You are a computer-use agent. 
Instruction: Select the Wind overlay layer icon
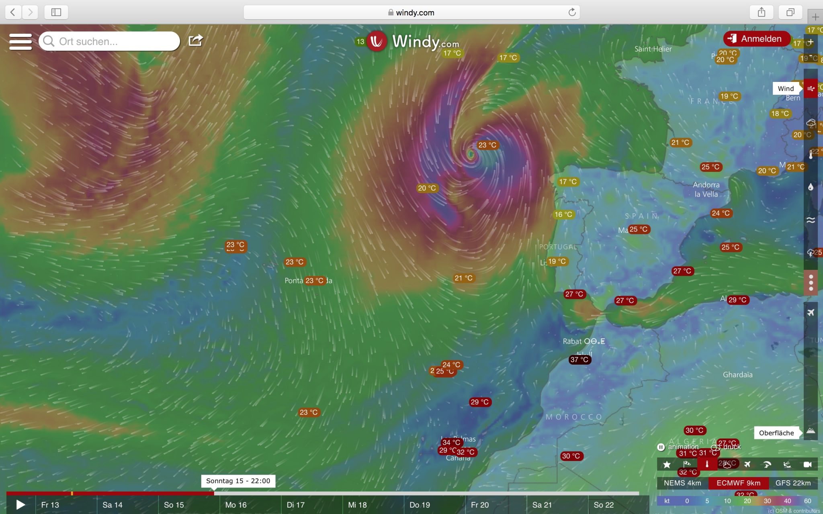pos(811,89)
